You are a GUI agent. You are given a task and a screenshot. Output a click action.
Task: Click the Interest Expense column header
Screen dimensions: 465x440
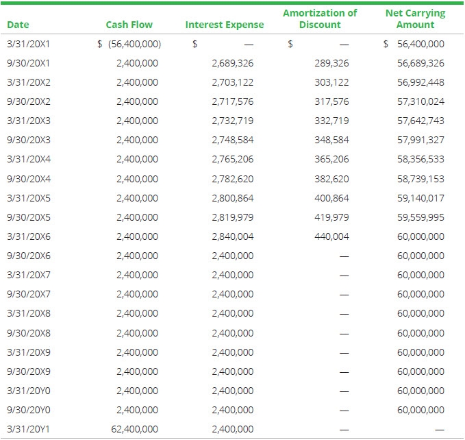(x=224, y=25)
